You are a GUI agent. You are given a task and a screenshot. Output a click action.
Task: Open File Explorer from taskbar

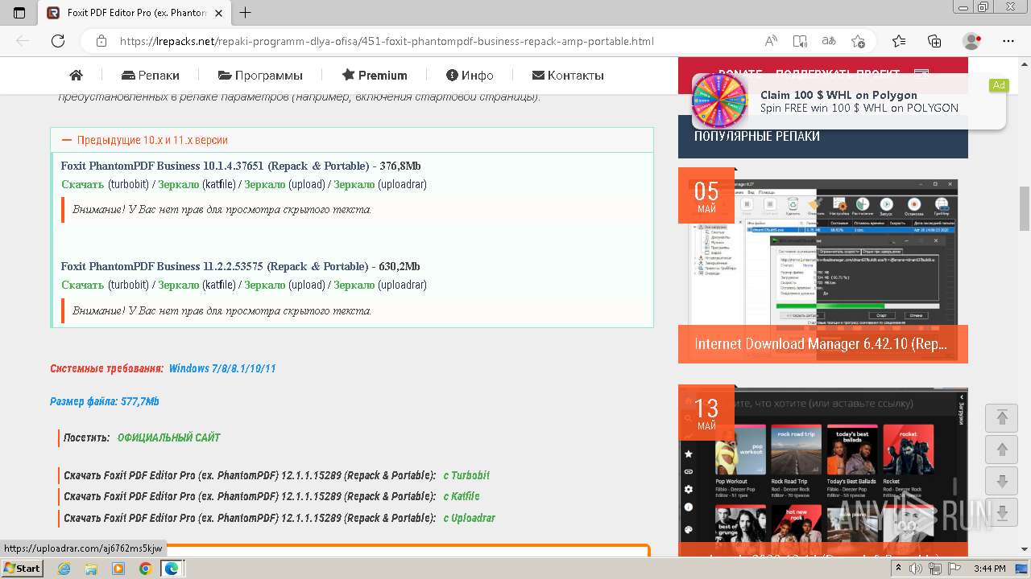pyautogui.click(x=91, y=569)
